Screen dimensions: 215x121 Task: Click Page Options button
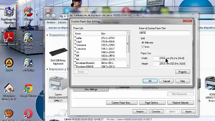click(152, 103)
